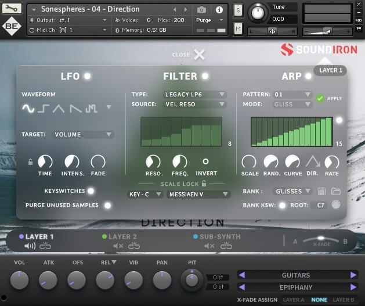Image resolution: width=365 pixels, height=306 pixels.
Task: Toggle the Keyswitches option
Action: (x=91, y=191)
